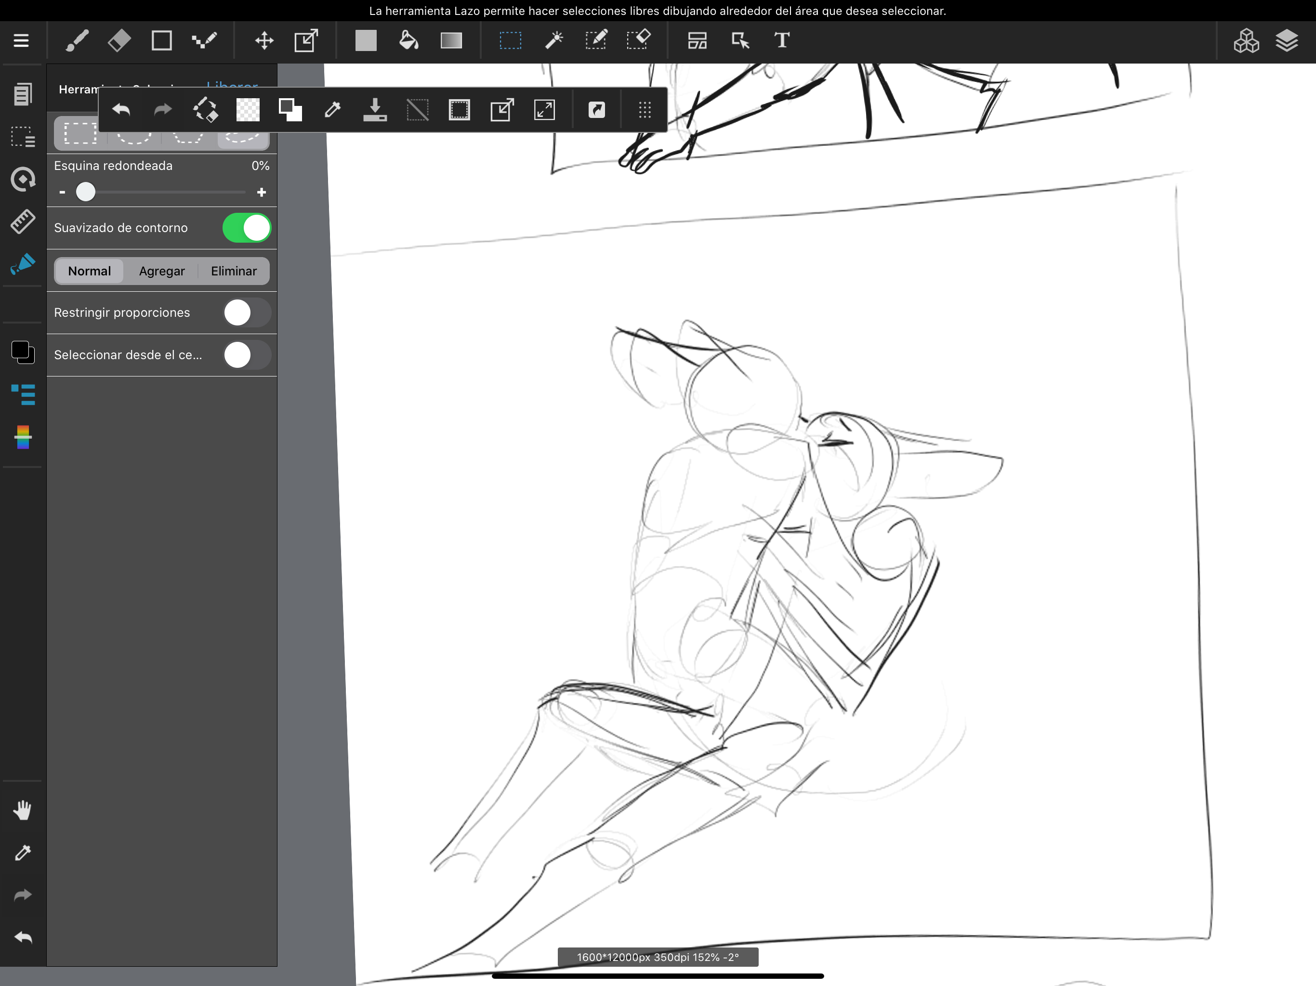
Task: Click plus to increase Esquina redondeada
Action: tap(261, 192)
